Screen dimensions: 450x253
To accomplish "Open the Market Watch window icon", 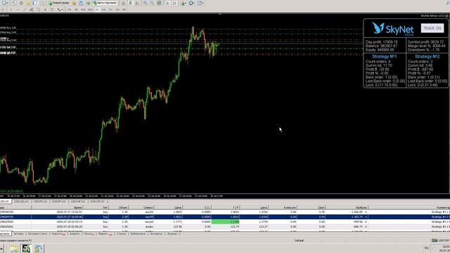I will click(x=14, y=3).
